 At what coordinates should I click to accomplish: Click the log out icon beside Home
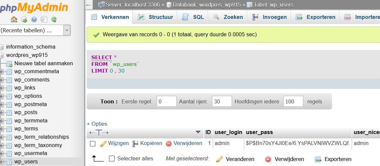(24, 19)
